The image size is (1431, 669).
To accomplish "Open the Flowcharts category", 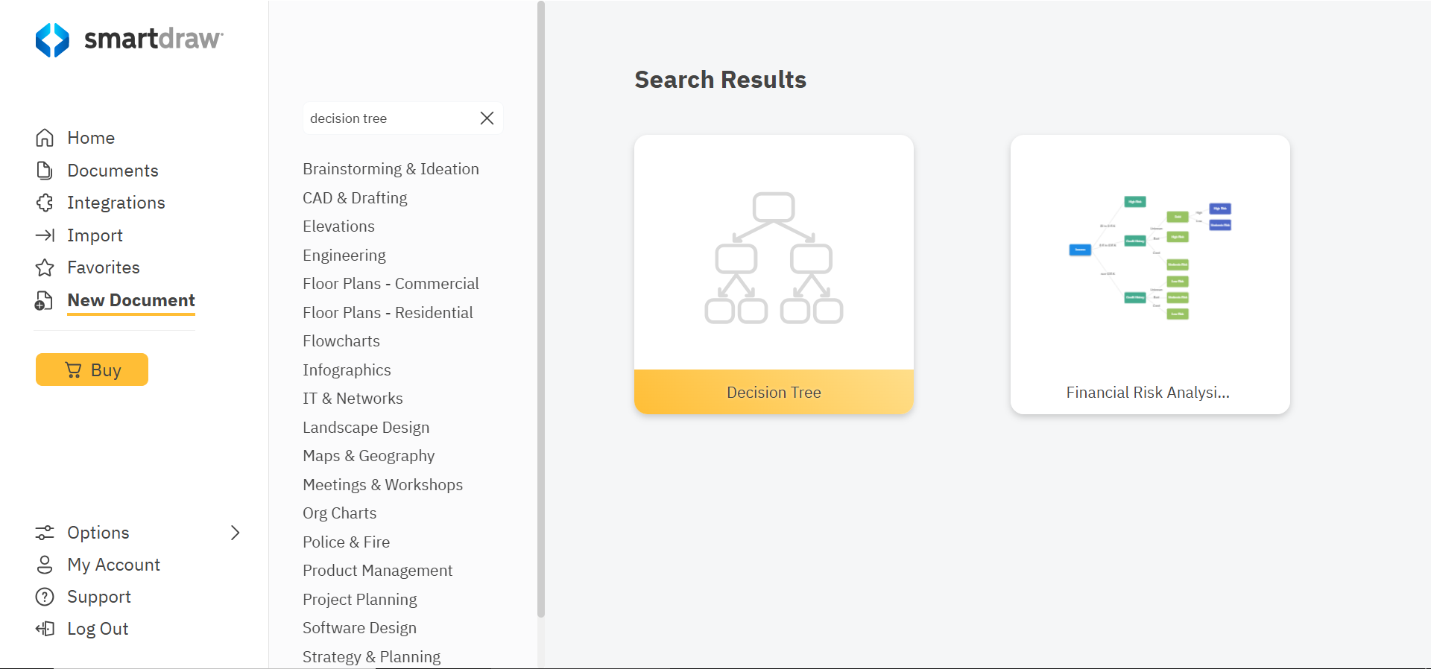I will click(x=341, y=341).
